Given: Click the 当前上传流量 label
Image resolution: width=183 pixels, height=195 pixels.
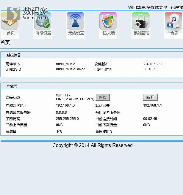Looking at the screenshot, I should pos(16,125).
